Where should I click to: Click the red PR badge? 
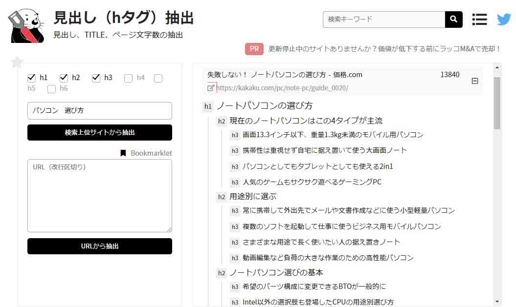pos(254,49)
